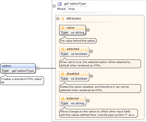Click the @ icon of the value attribute
The height and width of the screenshot is (122, 147).
click(x=63, y=28)
